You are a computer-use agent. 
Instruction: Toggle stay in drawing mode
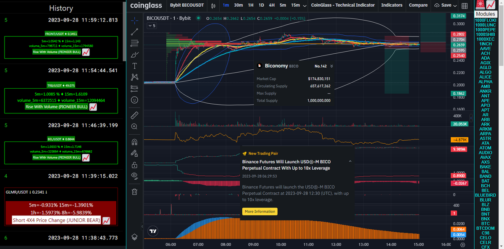[x=134, y=153]
